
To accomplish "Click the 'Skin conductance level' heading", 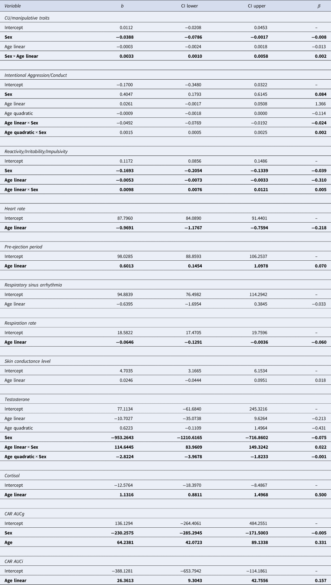I will 28,361.
